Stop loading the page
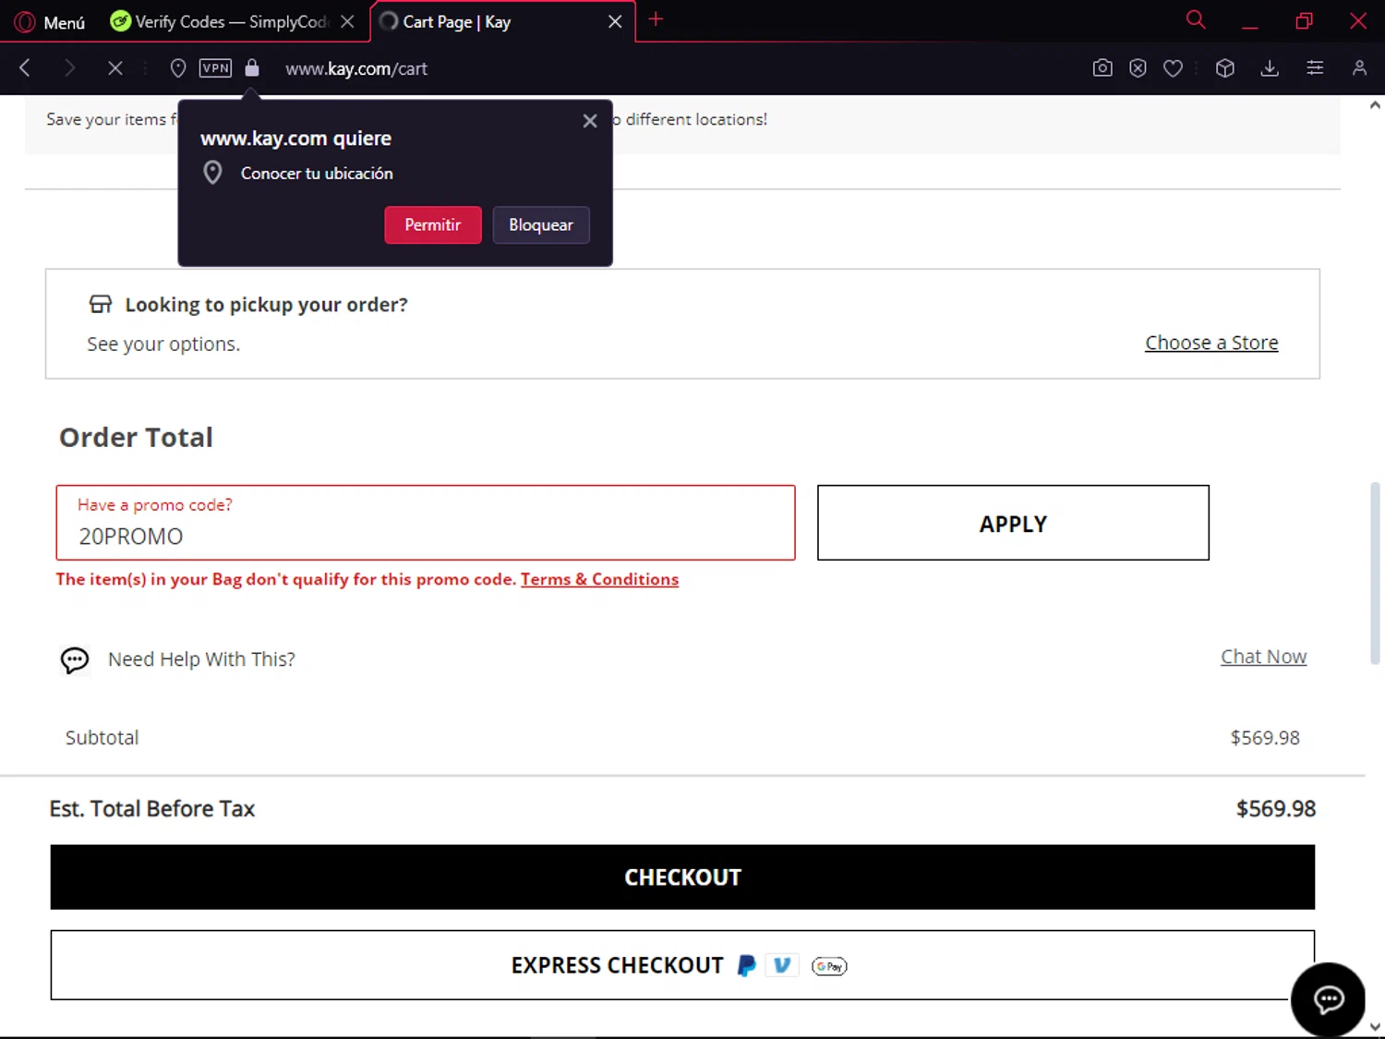Image resolution: width=1385 pixels, height=1039 pixels. pyautogui.click(x=115, y=67)
